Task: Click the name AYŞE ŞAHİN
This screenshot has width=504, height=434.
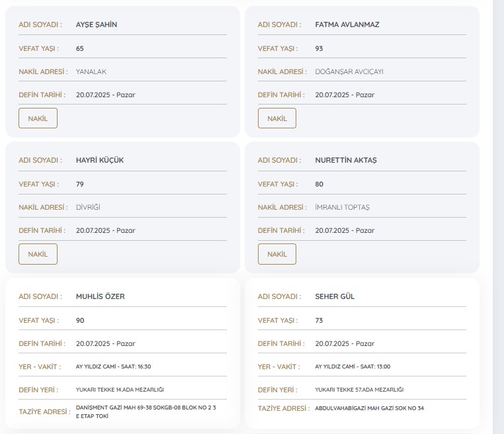Action: point(97,25)
